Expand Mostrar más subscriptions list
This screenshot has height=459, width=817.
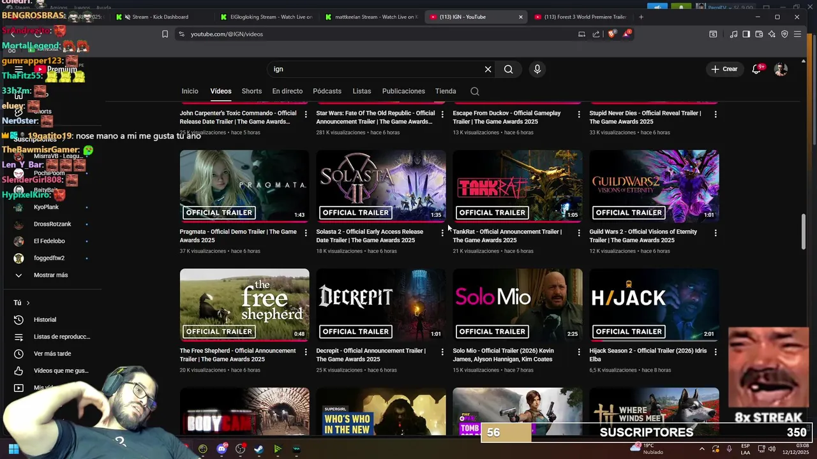coord(51,275)
